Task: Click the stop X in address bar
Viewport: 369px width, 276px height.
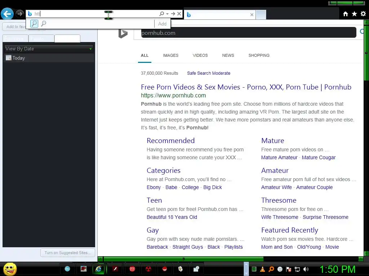Action: click(179, 14)
